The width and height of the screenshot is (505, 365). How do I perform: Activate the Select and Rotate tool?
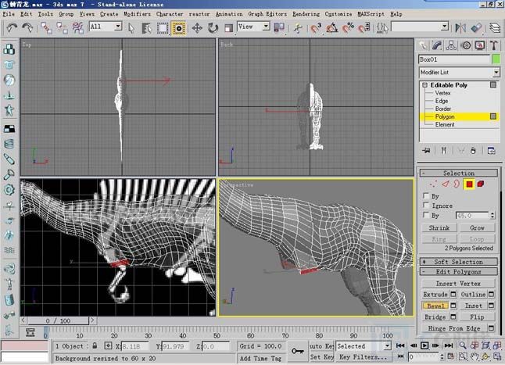(x=213, y=28)
